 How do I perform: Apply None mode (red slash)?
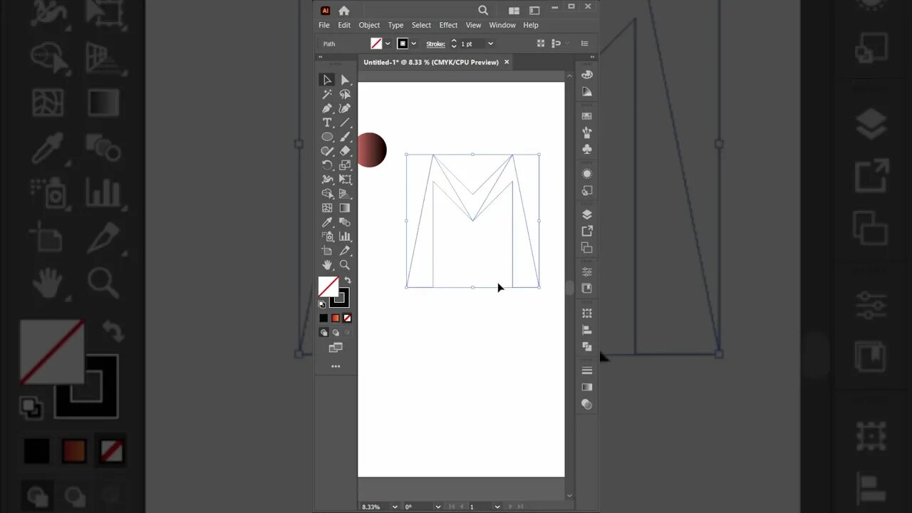click(x=347, y=318)
